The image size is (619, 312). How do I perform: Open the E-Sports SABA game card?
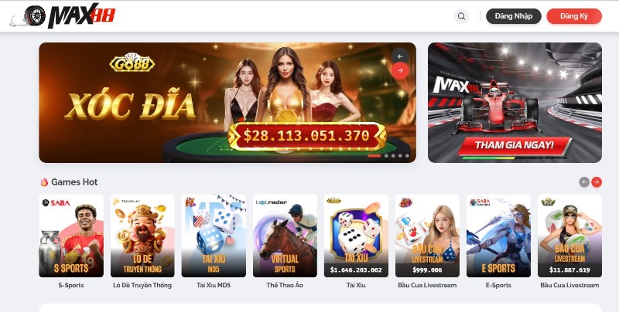point(498,236)
